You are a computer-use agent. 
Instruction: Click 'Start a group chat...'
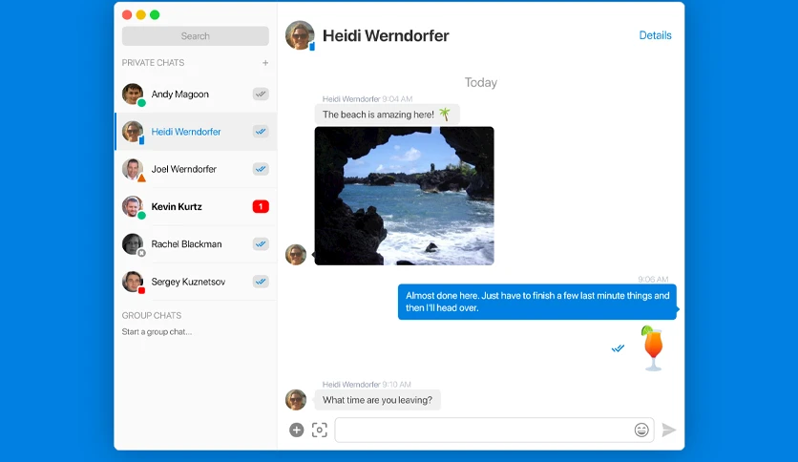coord(157,332)
